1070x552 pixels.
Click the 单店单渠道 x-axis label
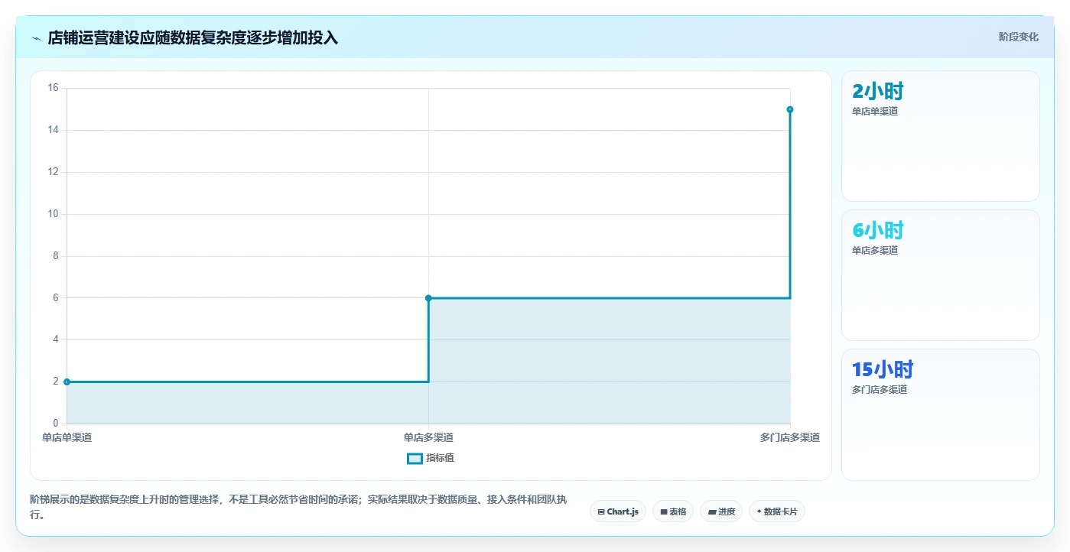[x=67, y=438]
